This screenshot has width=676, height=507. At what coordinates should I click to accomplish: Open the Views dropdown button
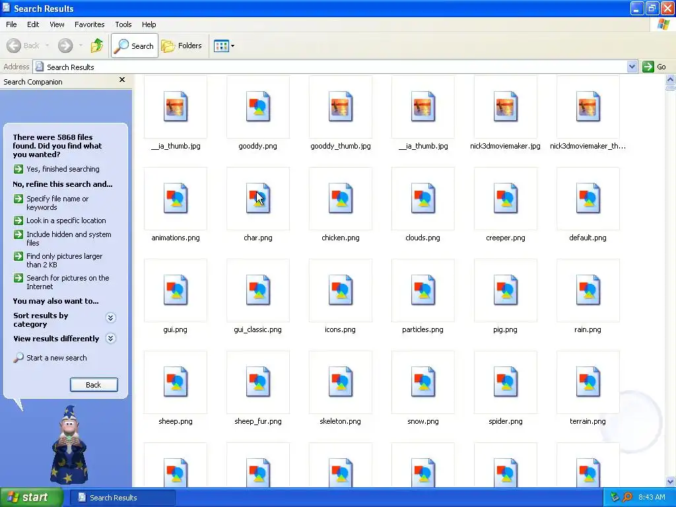(x=224, y=46)
